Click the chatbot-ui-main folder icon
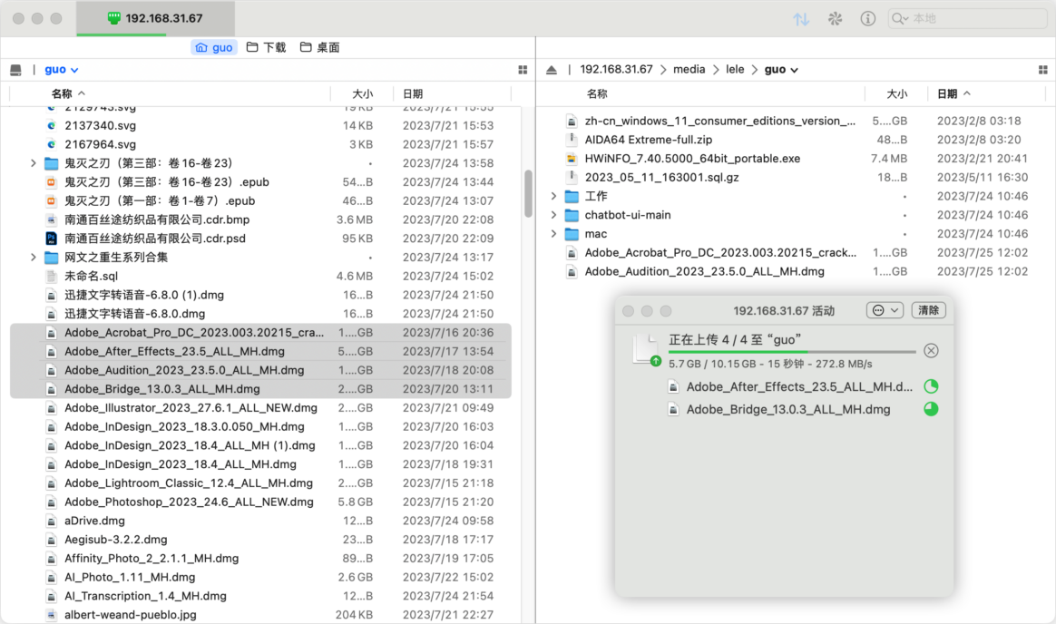1056x624 pixels. [x=572, y=215]
